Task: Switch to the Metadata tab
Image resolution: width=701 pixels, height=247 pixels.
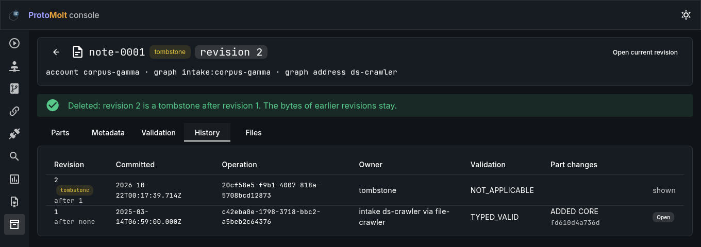Action: (x=108, y=133)
